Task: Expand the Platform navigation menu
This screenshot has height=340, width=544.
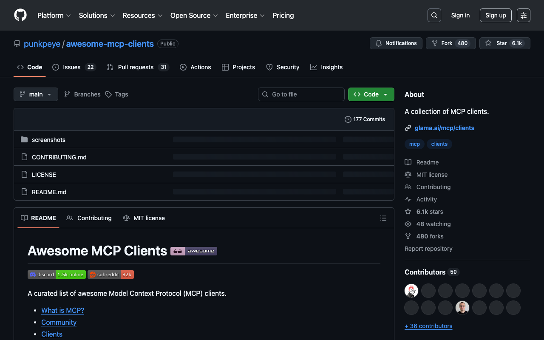Action: pos(54,15)
